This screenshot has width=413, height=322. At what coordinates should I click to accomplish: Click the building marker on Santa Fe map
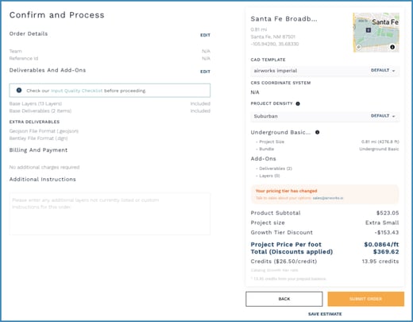[x=369, y=30]
